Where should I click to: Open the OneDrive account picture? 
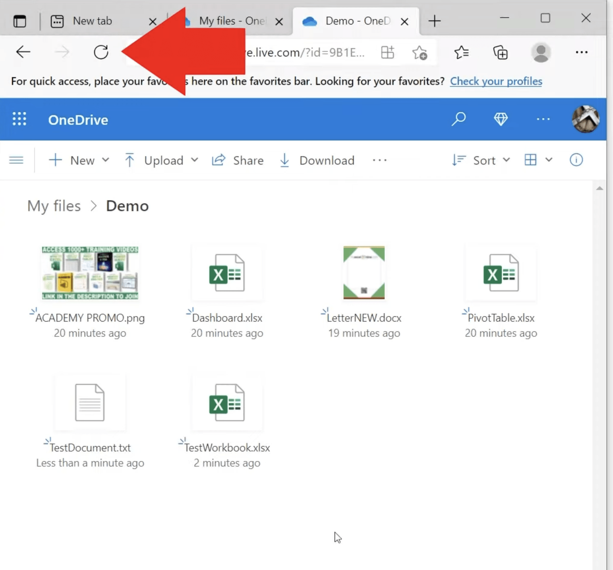click(x=586, y=119)
